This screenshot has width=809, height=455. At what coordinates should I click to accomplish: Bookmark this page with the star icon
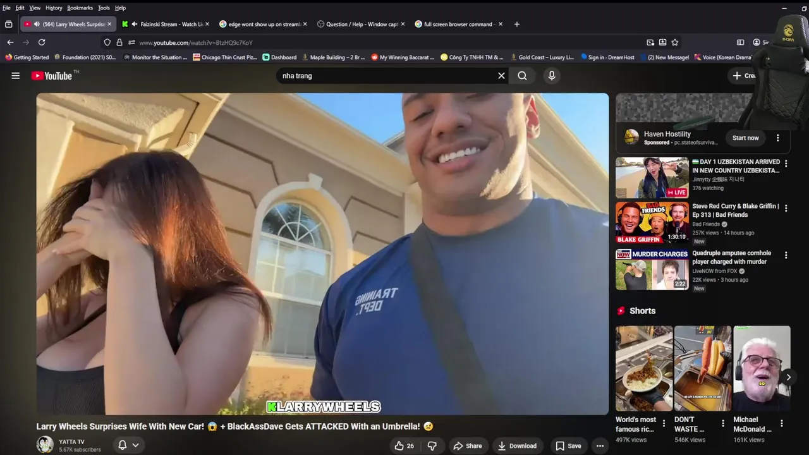click(x=675, y=42)
